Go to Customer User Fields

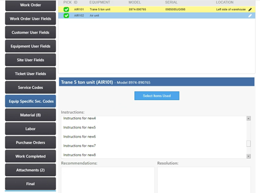tap(30, 32)
